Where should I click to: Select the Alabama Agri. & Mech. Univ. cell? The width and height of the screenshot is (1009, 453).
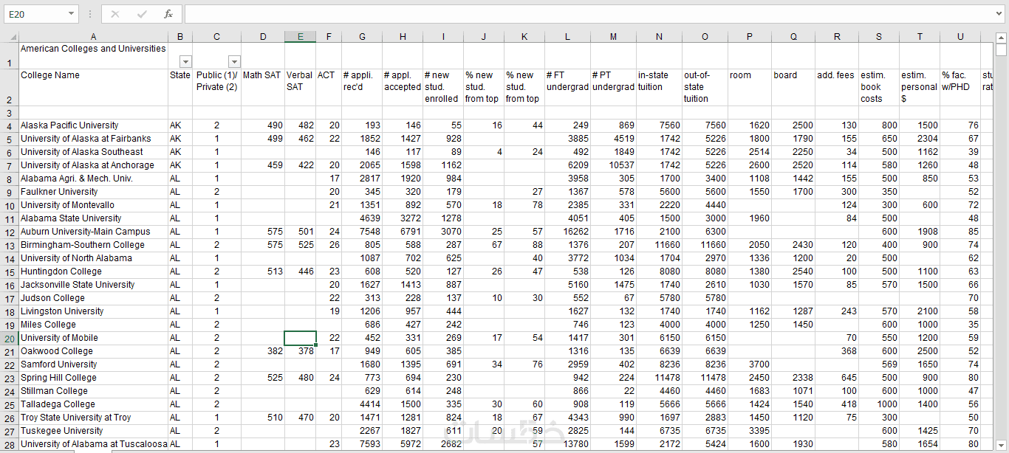coord(93,179)
